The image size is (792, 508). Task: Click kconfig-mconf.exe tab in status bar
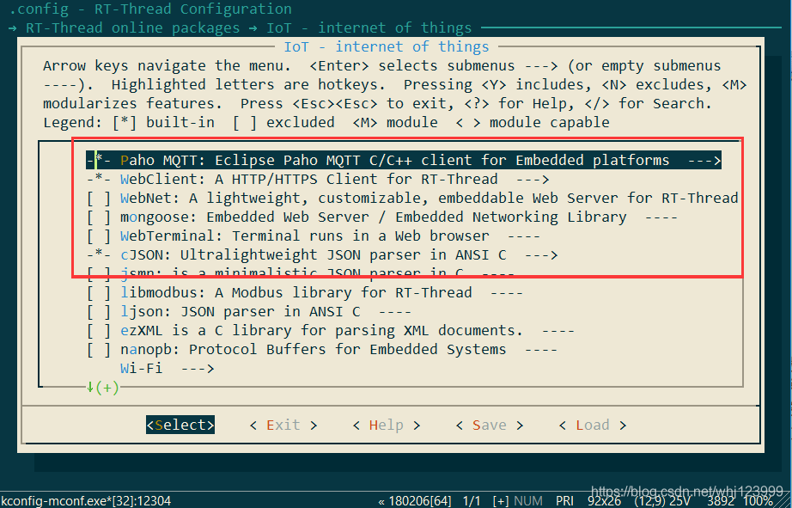coord(86,501)
